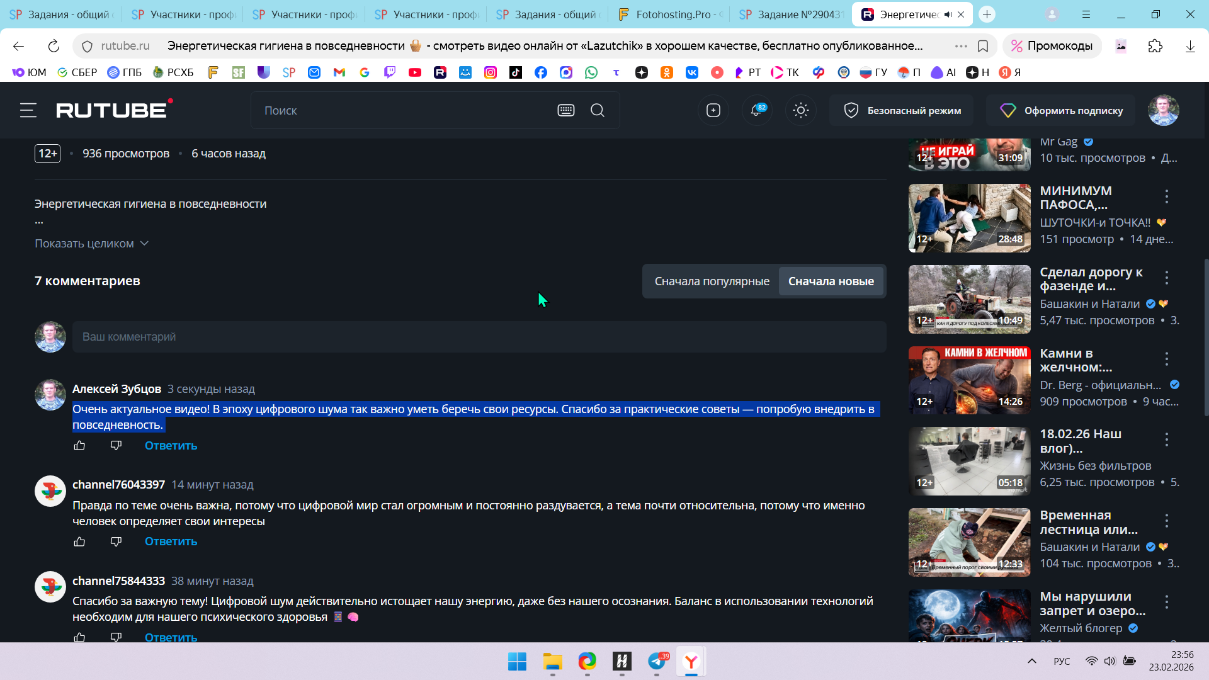This screenshot has width=1209, height=680.
Task: Toggle the light/dark theme sun icon
Action: click(800, 110)
